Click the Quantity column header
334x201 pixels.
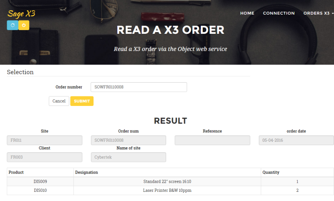pyautogui.click(x=297, y=172)
